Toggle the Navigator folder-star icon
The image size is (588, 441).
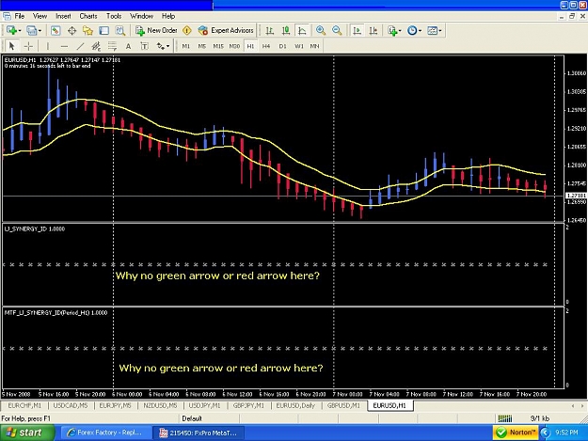pos(87,31)
